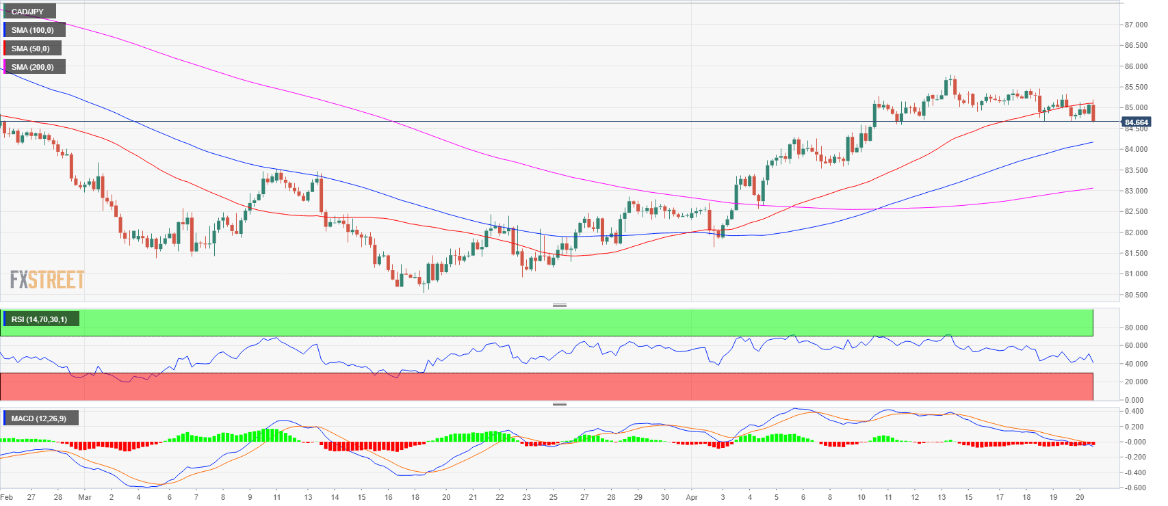This screenshot has height=506, width=1168.
Task: Click the RSI axis value 80.000
Action: [x=1136, y=328]
